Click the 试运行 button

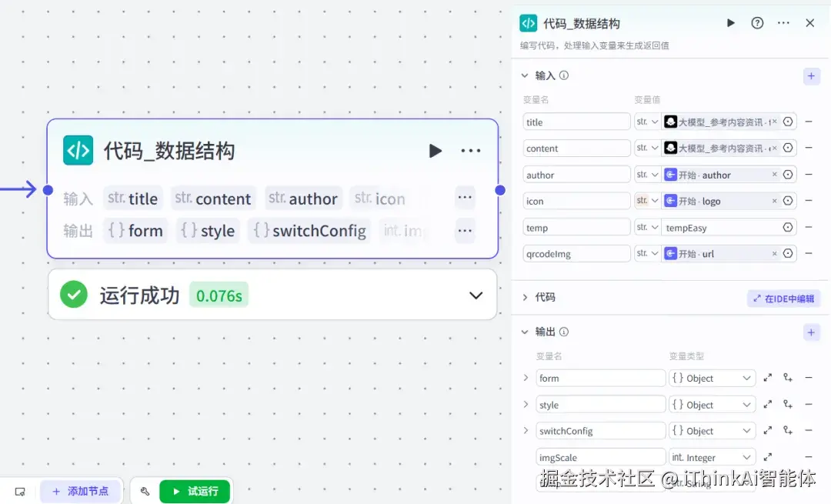pyautogui.click(x=195, y=490)
